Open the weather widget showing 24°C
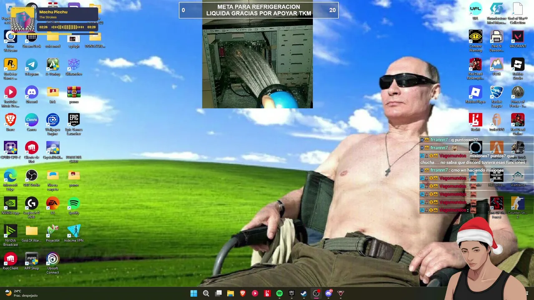 pos(21,293)
